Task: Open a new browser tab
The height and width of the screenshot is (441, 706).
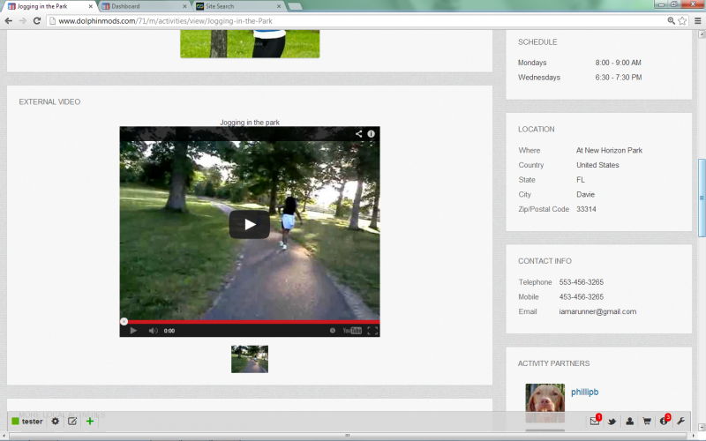Action: coord(295,6)
